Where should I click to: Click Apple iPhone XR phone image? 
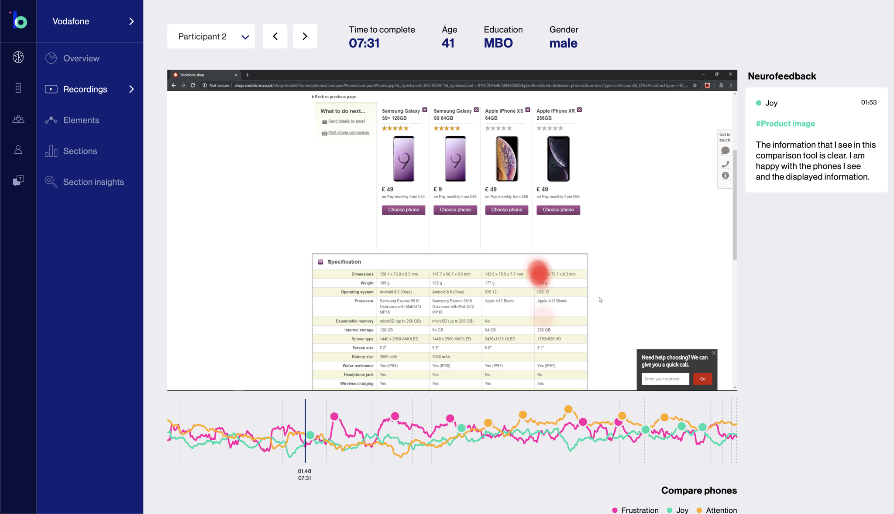point(558,159)
